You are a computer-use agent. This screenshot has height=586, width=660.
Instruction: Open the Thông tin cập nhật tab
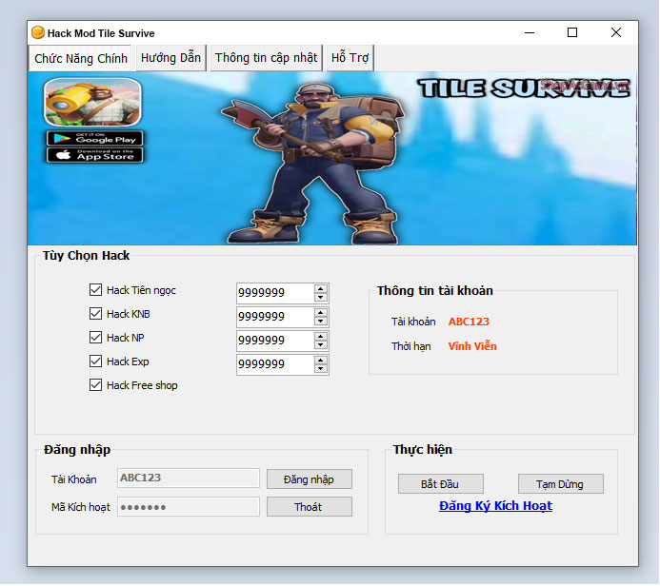pos(266,58)
